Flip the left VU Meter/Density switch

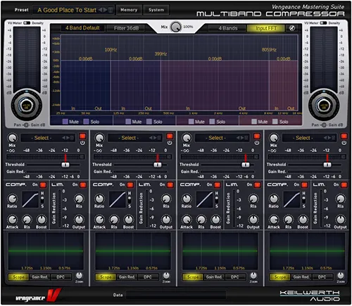click(x=27, y=23)
